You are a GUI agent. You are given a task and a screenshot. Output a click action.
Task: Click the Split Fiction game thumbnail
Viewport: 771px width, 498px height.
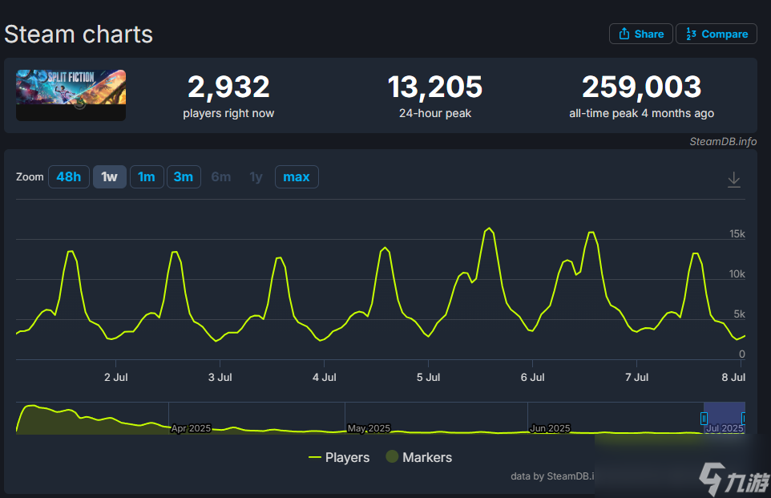(x=71, y=95)
